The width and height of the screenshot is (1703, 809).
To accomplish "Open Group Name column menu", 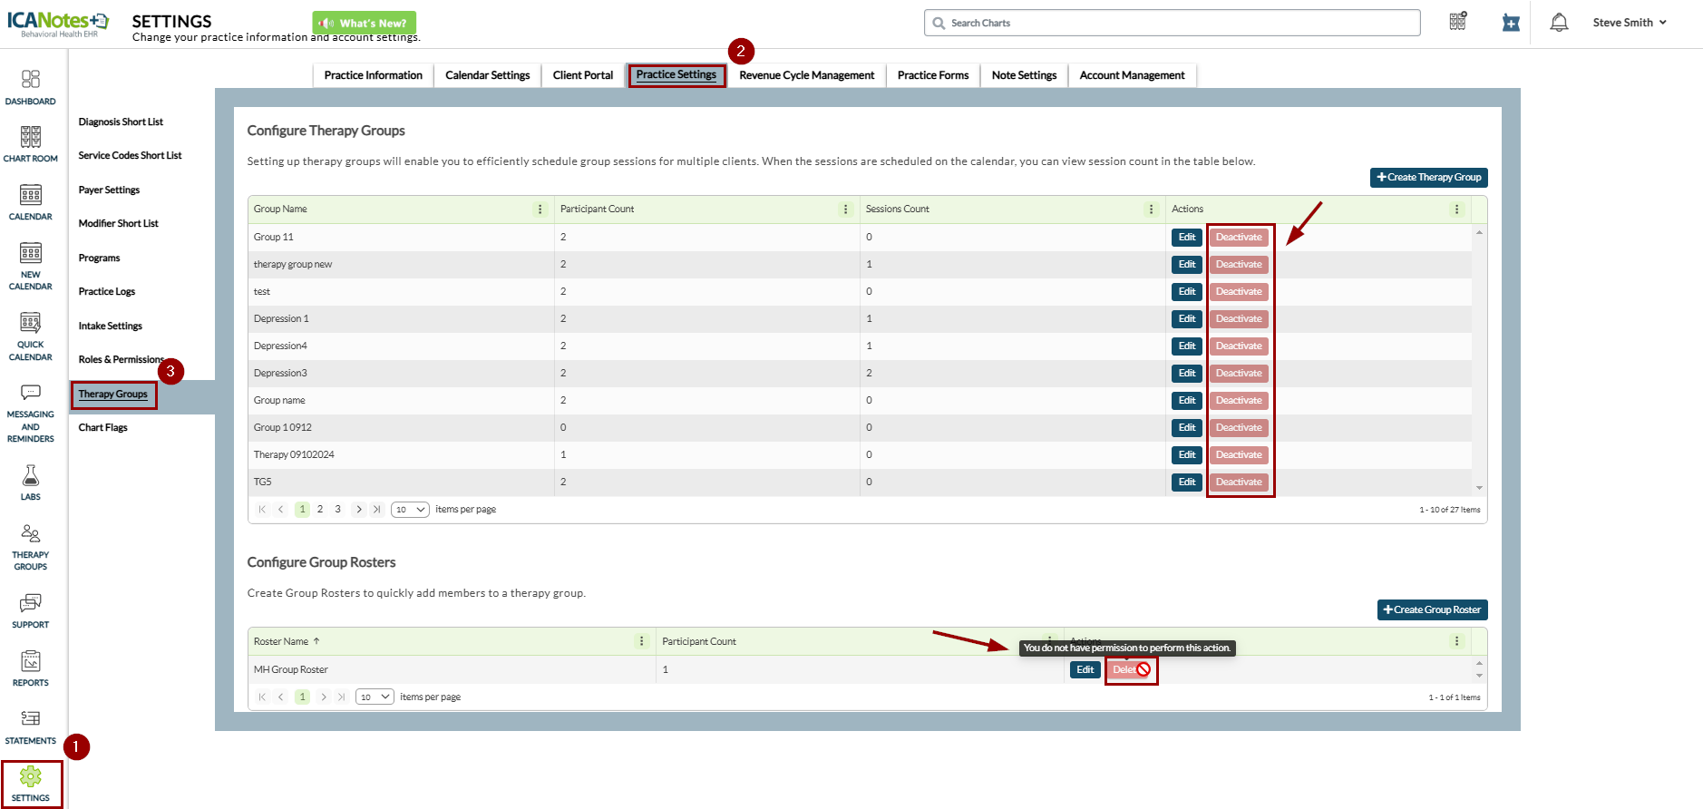I will coord(540,210).
